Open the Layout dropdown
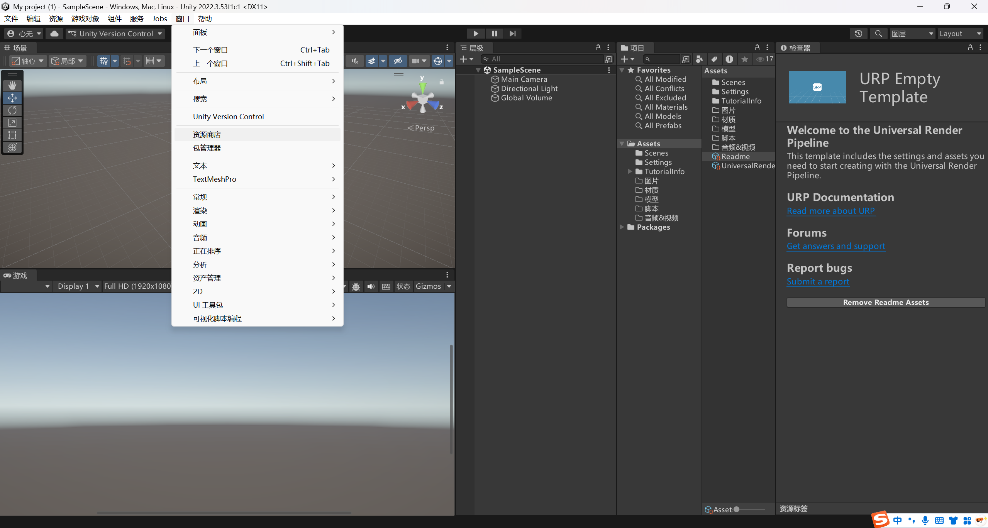This screenshot has width=988, height=528. click(960, 34)
